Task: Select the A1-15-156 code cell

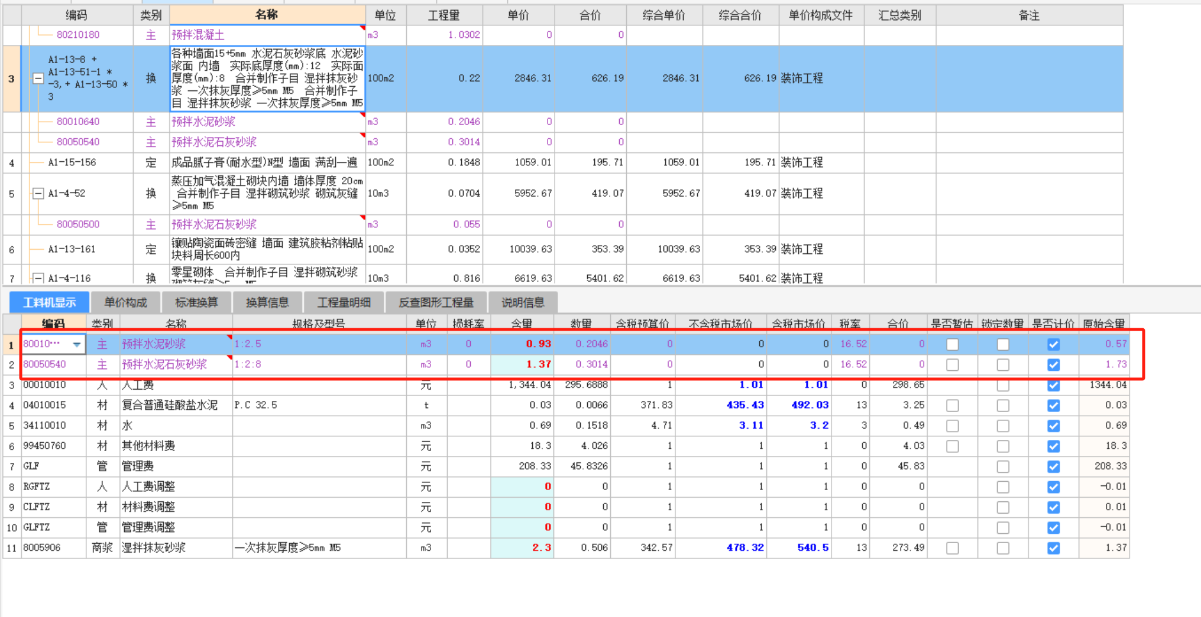Action: pos(77,162)
